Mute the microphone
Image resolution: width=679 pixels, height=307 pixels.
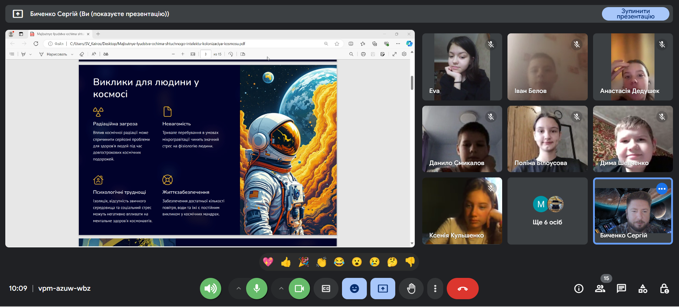pos(256,289)
